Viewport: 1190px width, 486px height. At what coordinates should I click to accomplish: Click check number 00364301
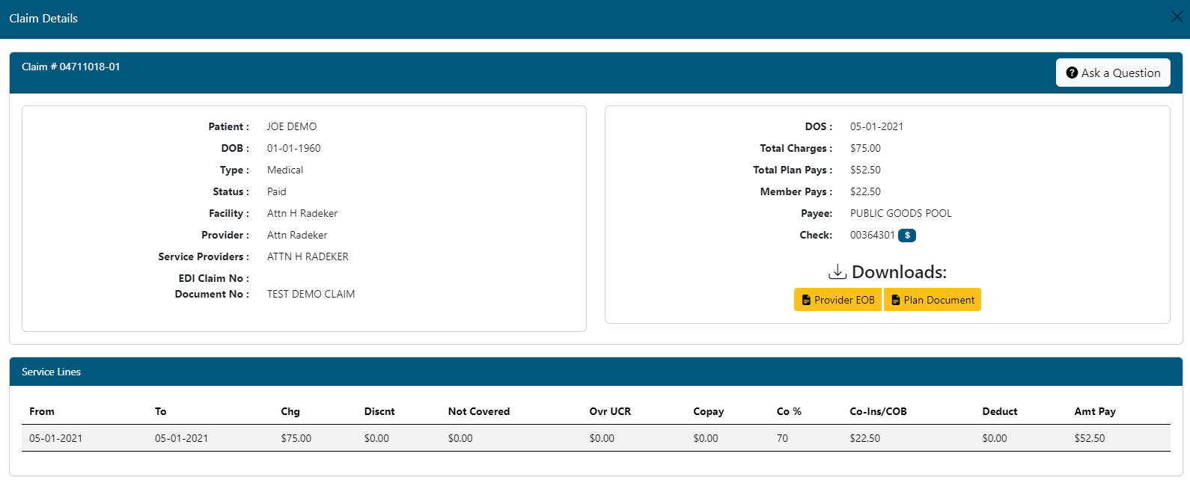click(x=873, y=235)
